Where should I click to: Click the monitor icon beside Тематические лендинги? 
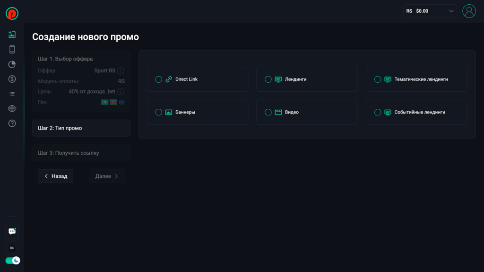click(388, 79)
